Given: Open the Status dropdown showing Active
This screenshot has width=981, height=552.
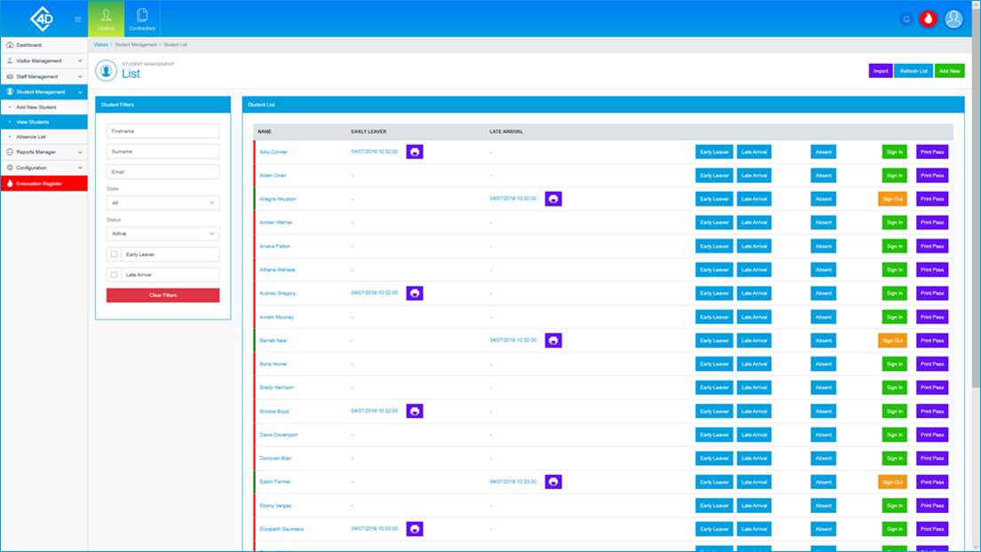Looking at the screenshot, I should tap(162, 233).
